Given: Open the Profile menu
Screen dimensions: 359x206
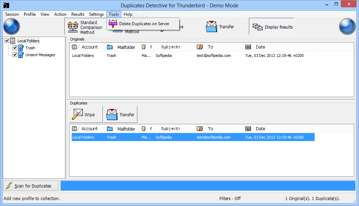Looking at the screenshot, I should (x=30, y=14).
